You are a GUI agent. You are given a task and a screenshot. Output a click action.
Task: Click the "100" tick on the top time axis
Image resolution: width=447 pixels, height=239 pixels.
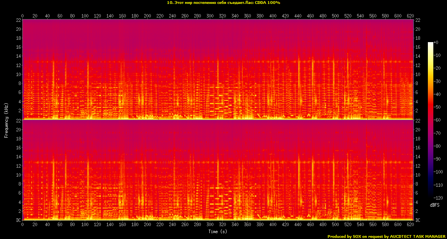pyautogui.click(x=85, y=16)
